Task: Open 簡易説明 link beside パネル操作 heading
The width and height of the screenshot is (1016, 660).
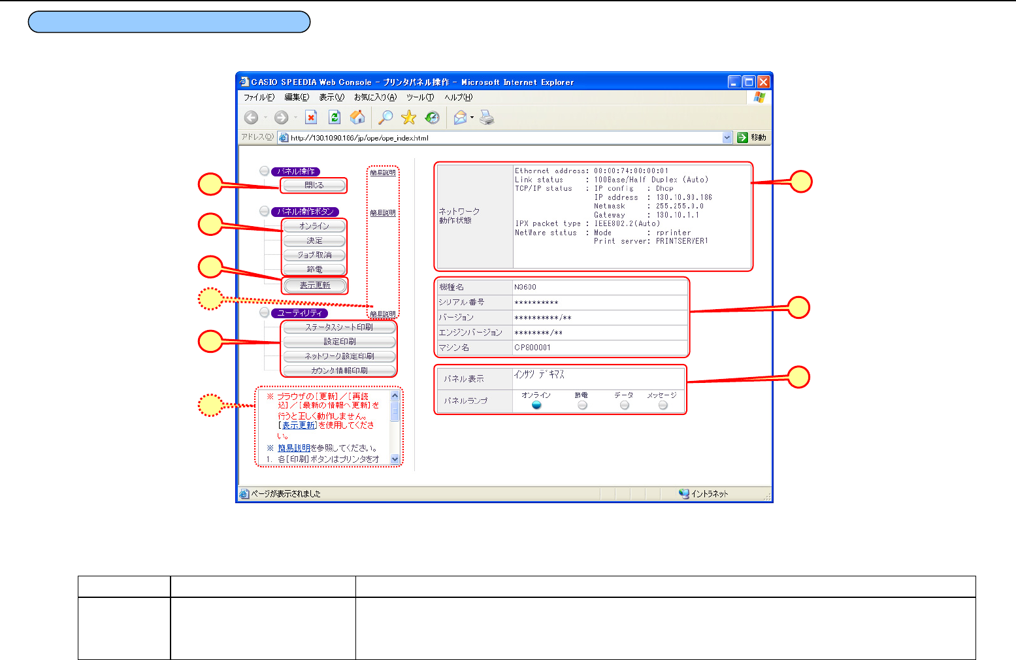Action: tap(383, 173)
